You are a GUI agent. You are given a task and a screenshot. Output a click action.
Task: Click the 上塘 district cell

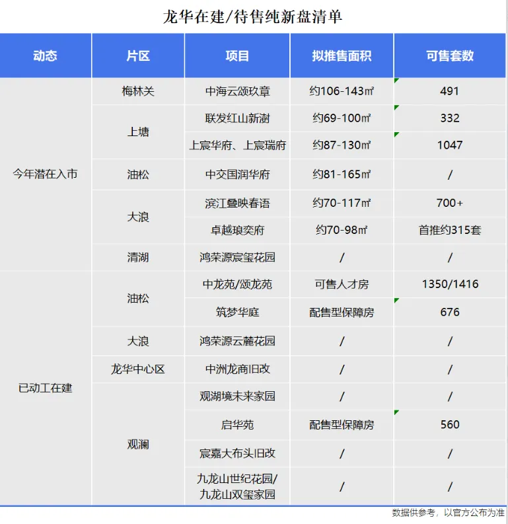point(138,132)
